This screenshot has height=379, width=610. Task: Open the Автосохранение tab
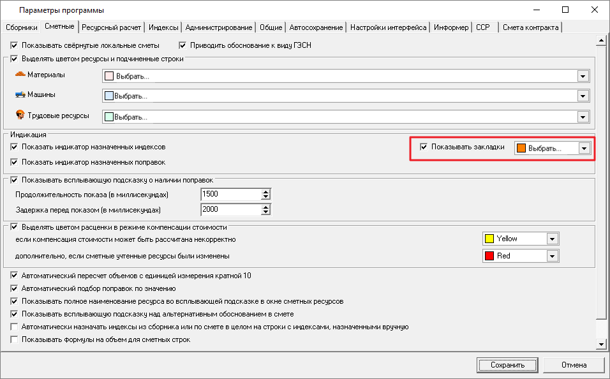(x=316, y=27)
